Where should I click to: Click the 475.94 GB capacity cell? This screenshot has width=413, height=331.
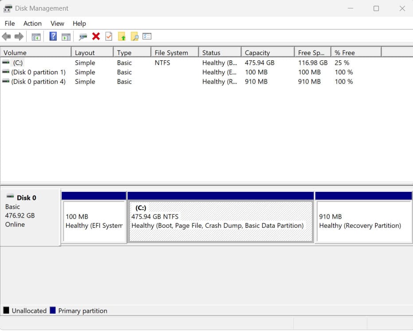[260, 63]
